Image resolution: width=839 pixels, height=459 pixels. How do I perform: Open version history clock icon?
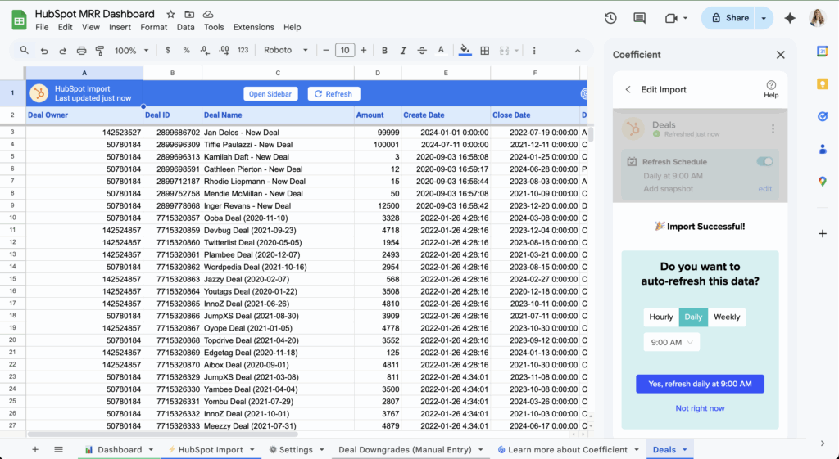click(x=610, y=18)
